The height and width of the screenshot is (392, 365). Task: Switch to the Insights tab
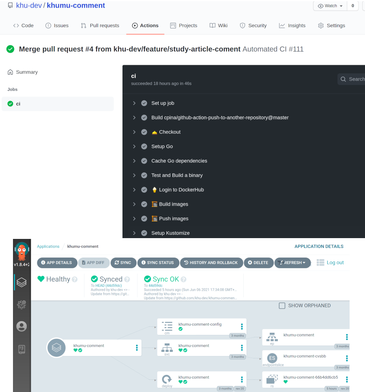tap(292, 26)
